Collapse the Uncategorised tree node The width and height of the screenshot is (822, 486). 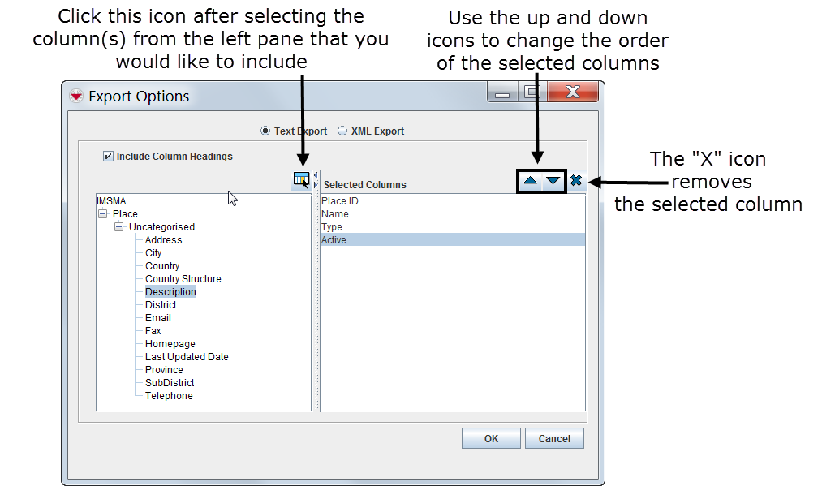point(119,227)
